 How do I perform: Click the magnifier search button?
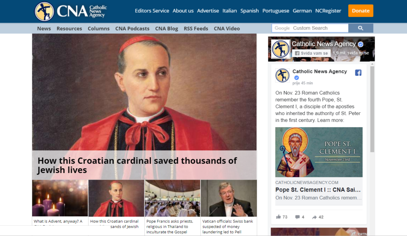360,28
